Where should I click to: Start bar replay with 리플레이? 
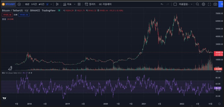tap(105, 4)
